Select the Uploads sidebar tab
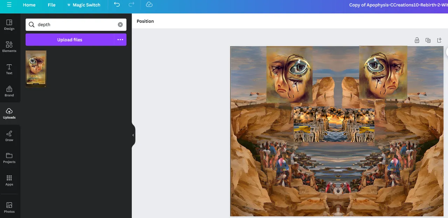The image size is (448, 218). [9, 114]
